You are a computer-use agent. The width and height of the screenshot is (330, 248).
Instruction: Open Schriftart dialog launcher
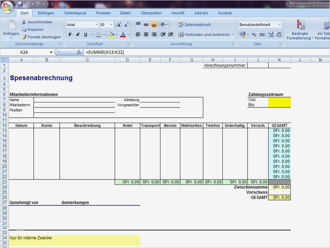coord(128,44)
